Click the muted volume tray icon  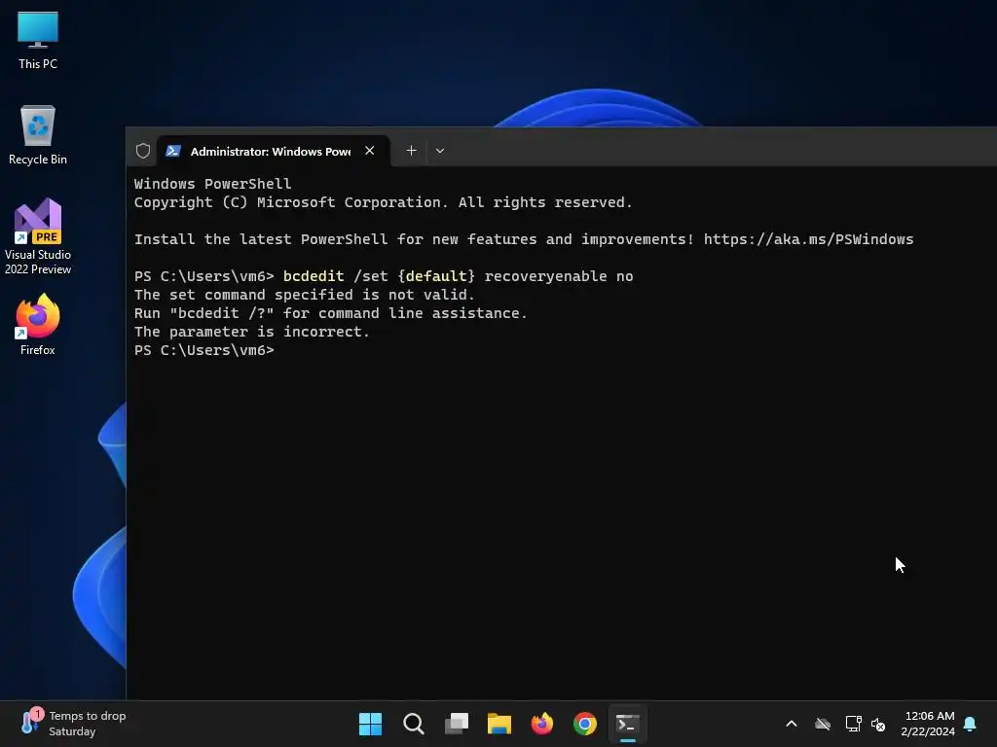tap(879, 724)
